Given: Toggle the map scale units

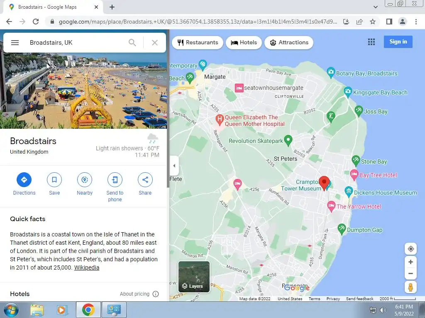Looking at the screenshot, I should [x=398, y=299].
